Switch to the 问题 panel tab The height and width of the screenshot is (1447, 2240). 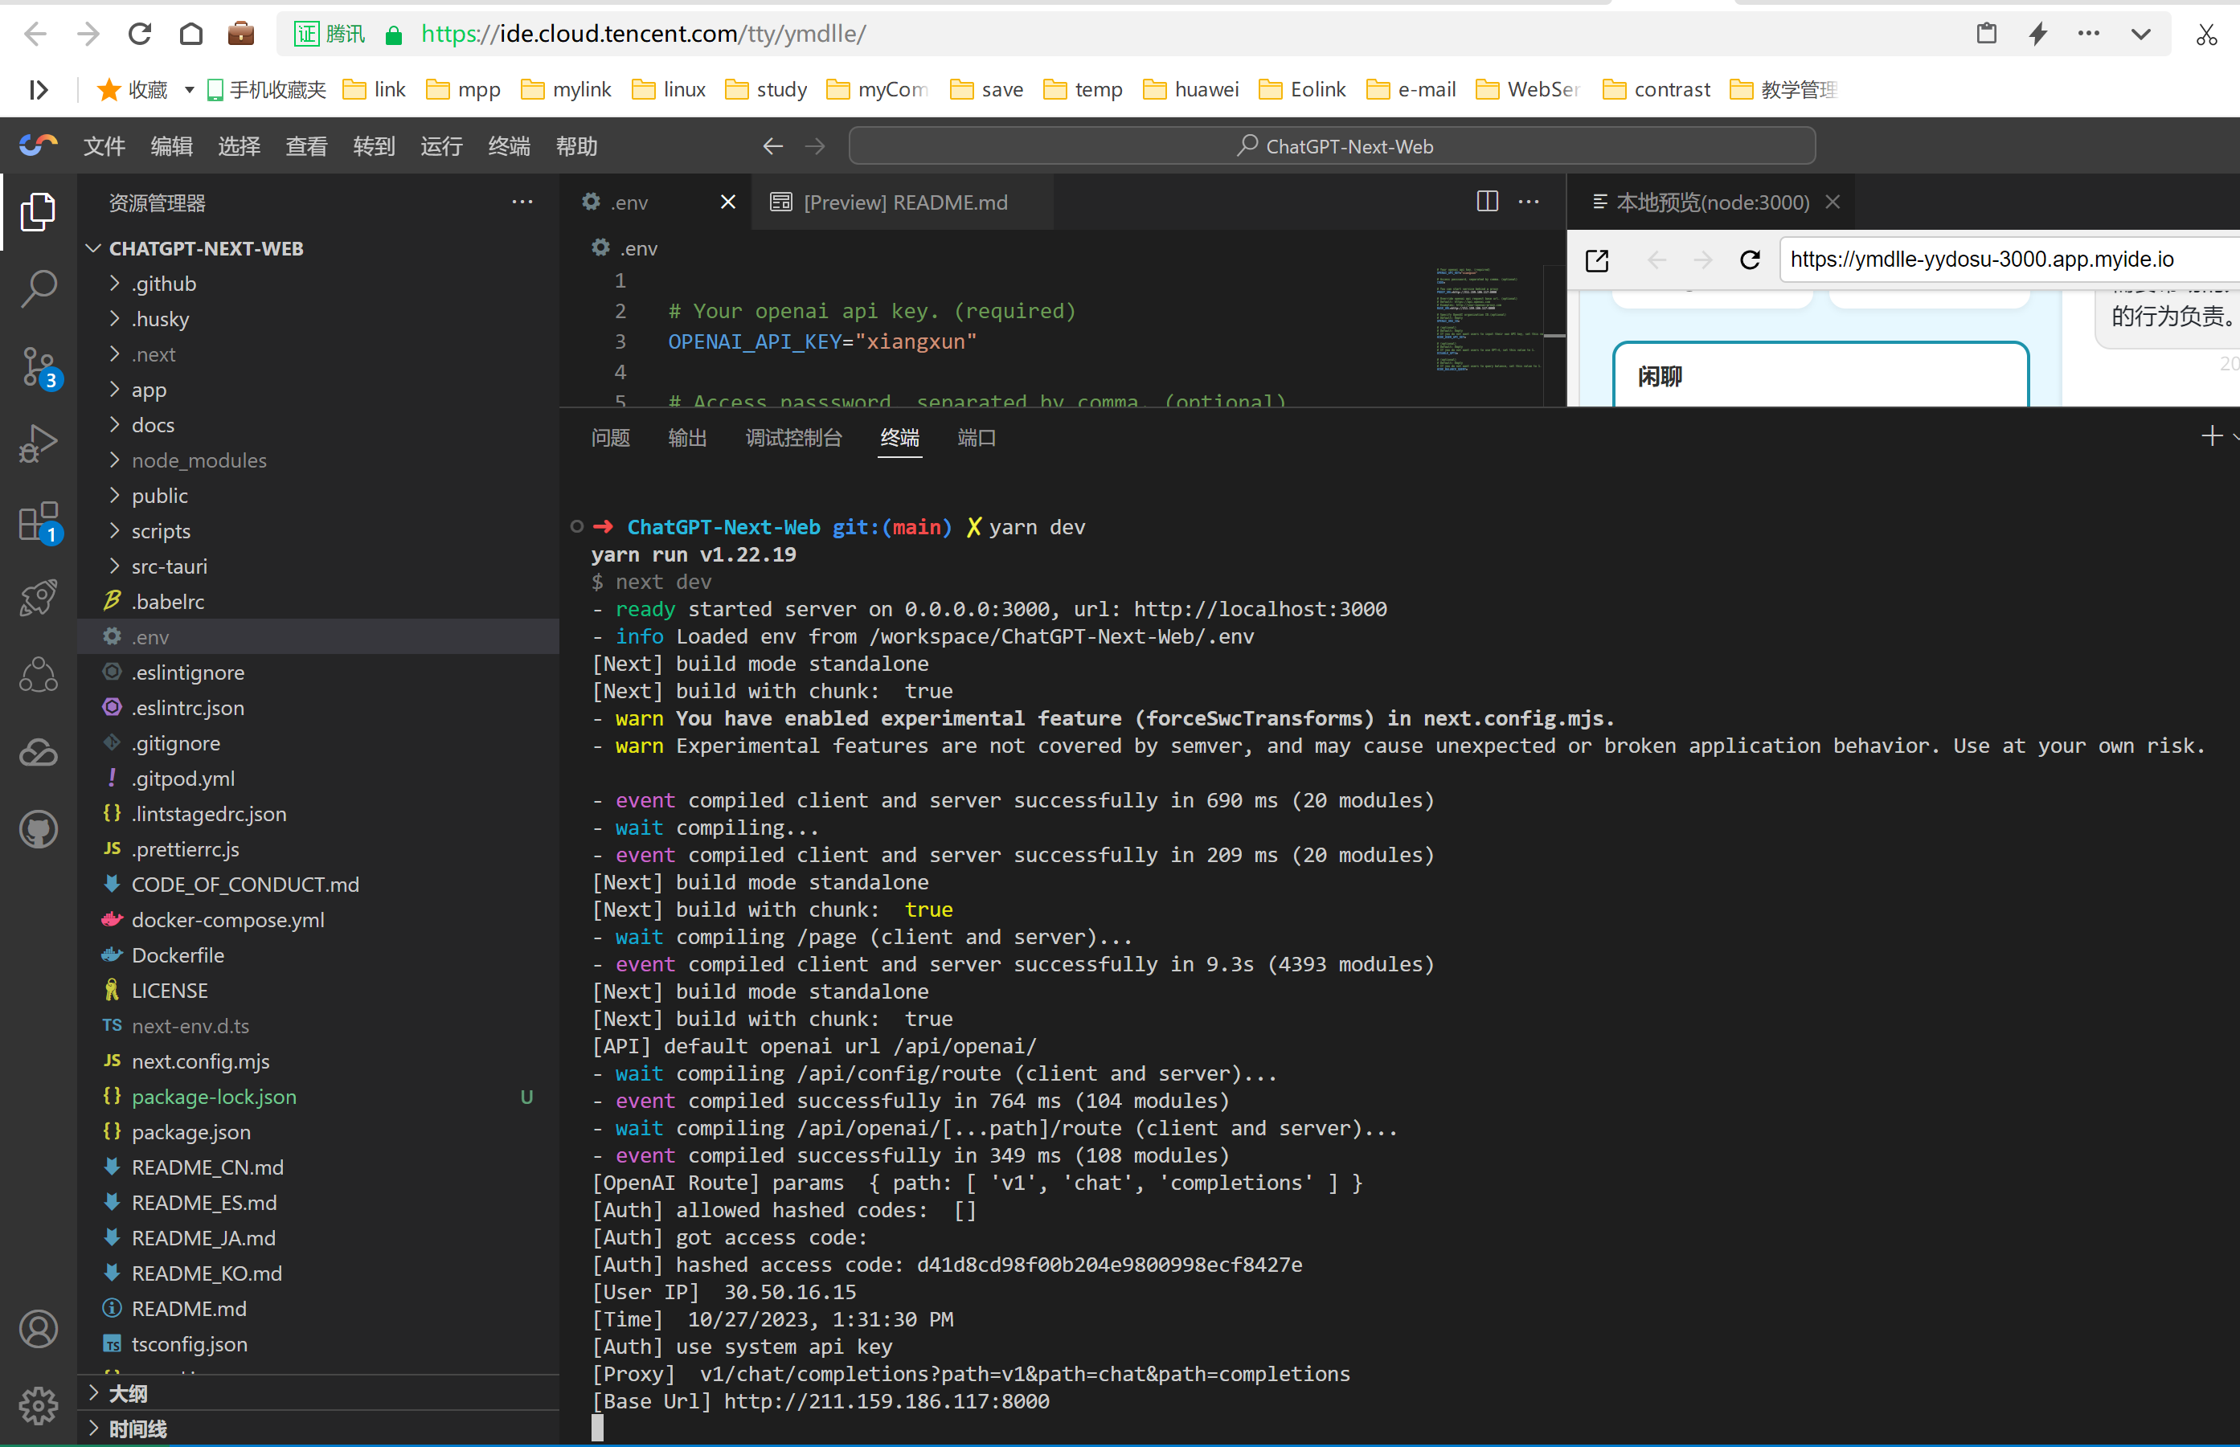tap(610, 438)
